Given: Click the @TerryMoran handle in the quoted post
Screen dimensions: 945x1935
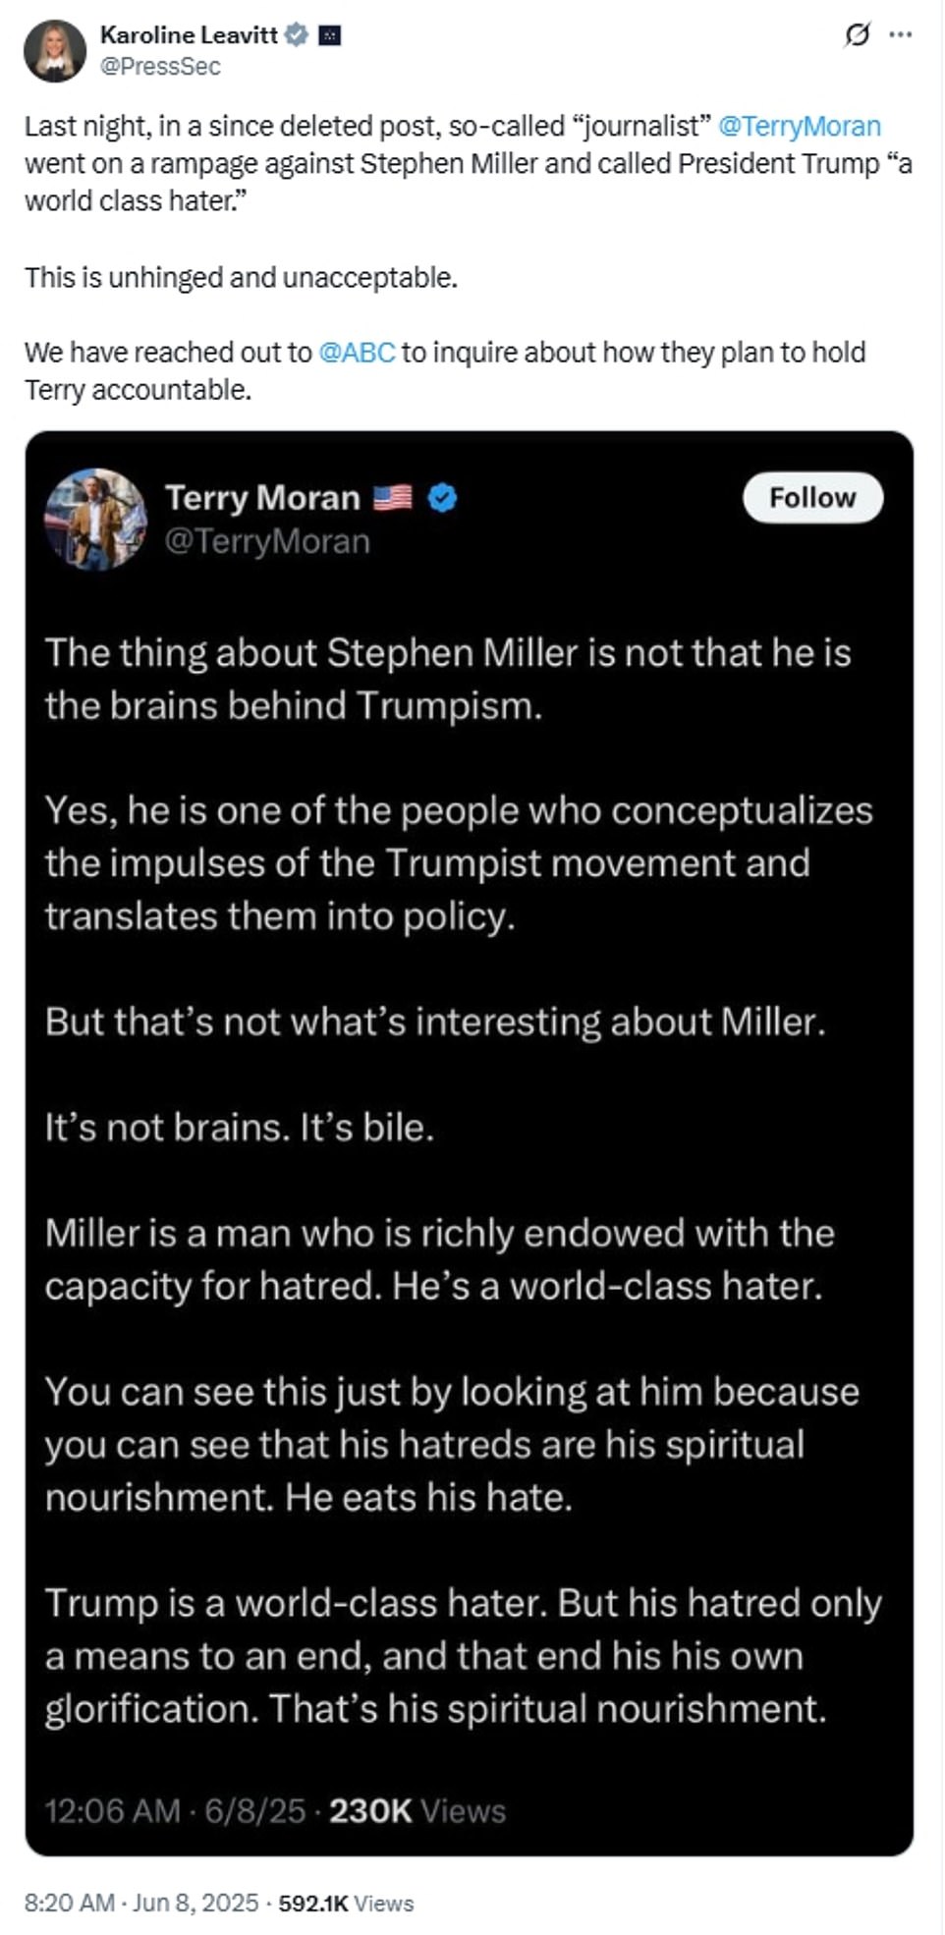Looking at the screenshot, I should coord(267,541).
